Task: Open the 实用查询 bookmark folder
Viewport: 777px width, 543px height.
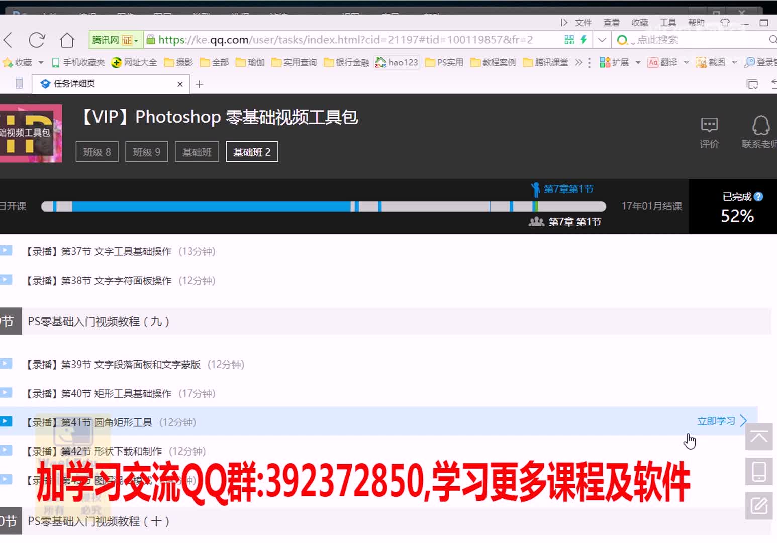Action: coord(295,62)
